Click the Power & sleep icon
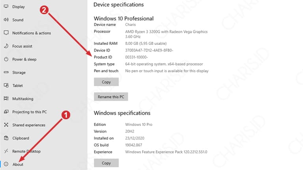 point(6,59)
